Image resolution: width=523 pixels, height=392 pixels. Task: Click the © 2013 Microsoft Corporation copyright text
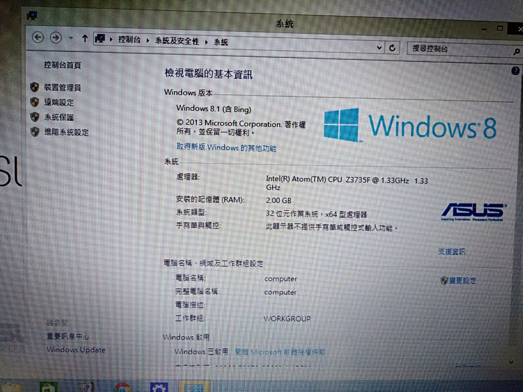point(241,127)
